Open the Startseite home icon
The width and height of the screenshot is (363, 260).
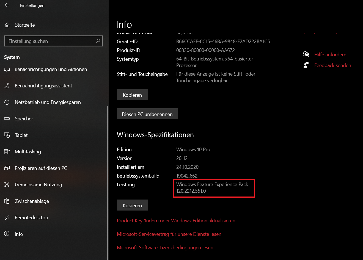click(x=7, y=25)
